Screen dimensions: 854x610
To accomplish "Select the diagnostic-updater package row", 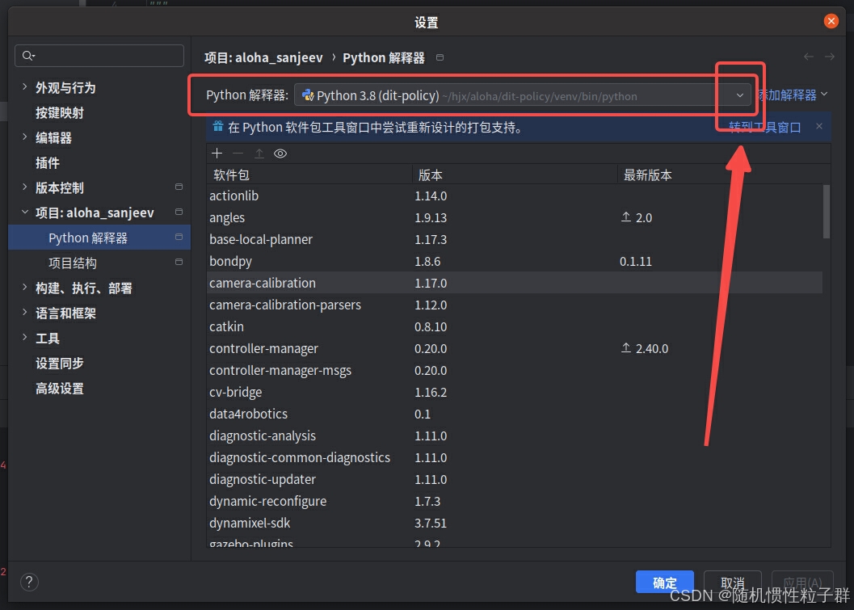I will (514, 479).
